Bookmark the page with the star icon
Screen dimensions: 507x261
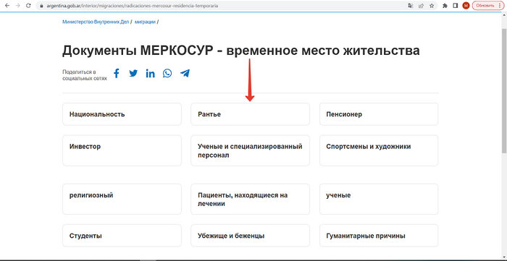pos(432,6)
